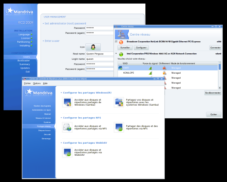Select Disques locaux category in sidebar
The height and width of the screenshot is (182, 227).
click(44, 130)
